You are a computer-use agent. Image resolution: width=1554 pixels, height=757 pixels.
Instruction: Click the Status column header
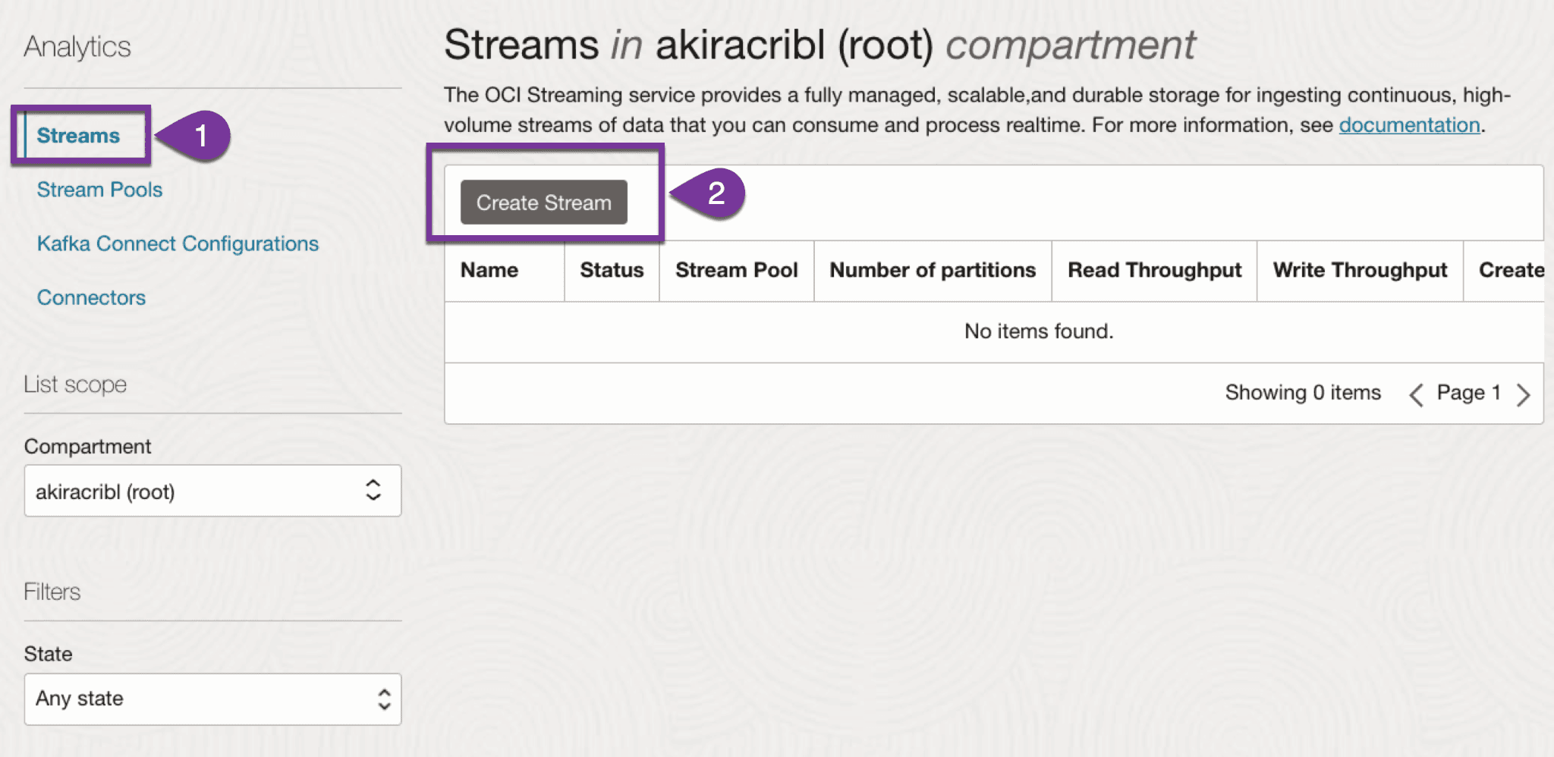click(612, 270)
